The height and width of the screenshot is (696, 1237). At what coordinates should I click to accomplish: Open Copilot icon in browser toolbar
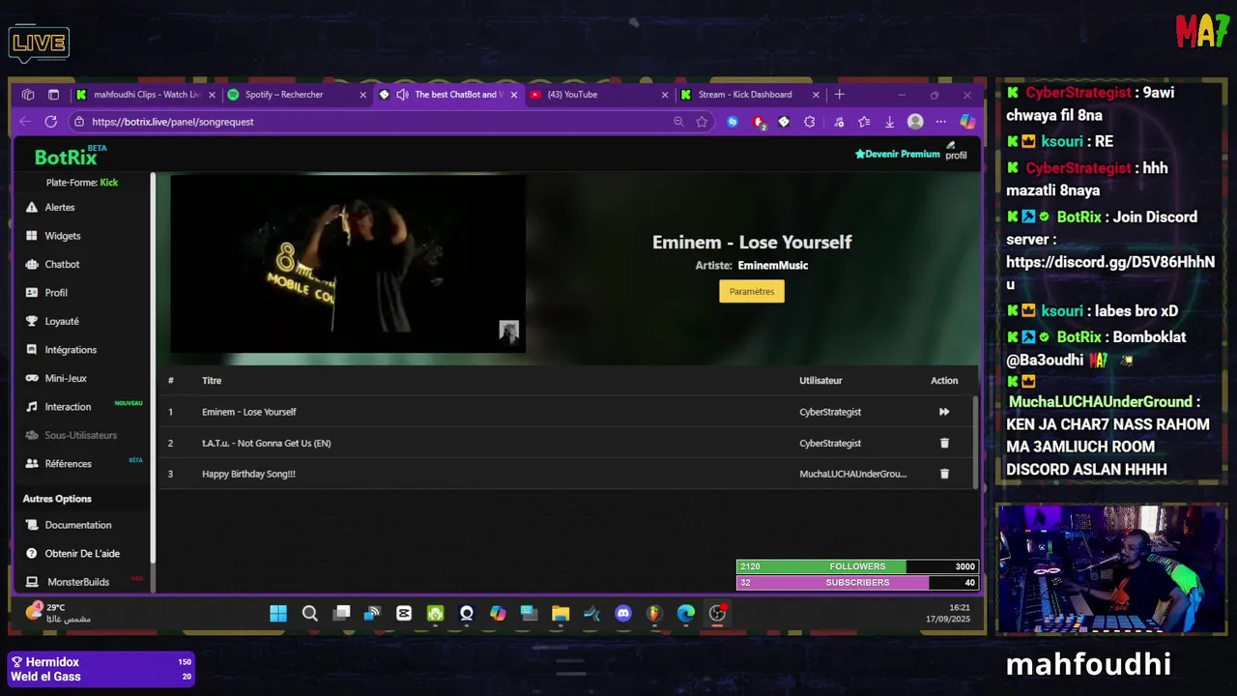coord(967,122)
